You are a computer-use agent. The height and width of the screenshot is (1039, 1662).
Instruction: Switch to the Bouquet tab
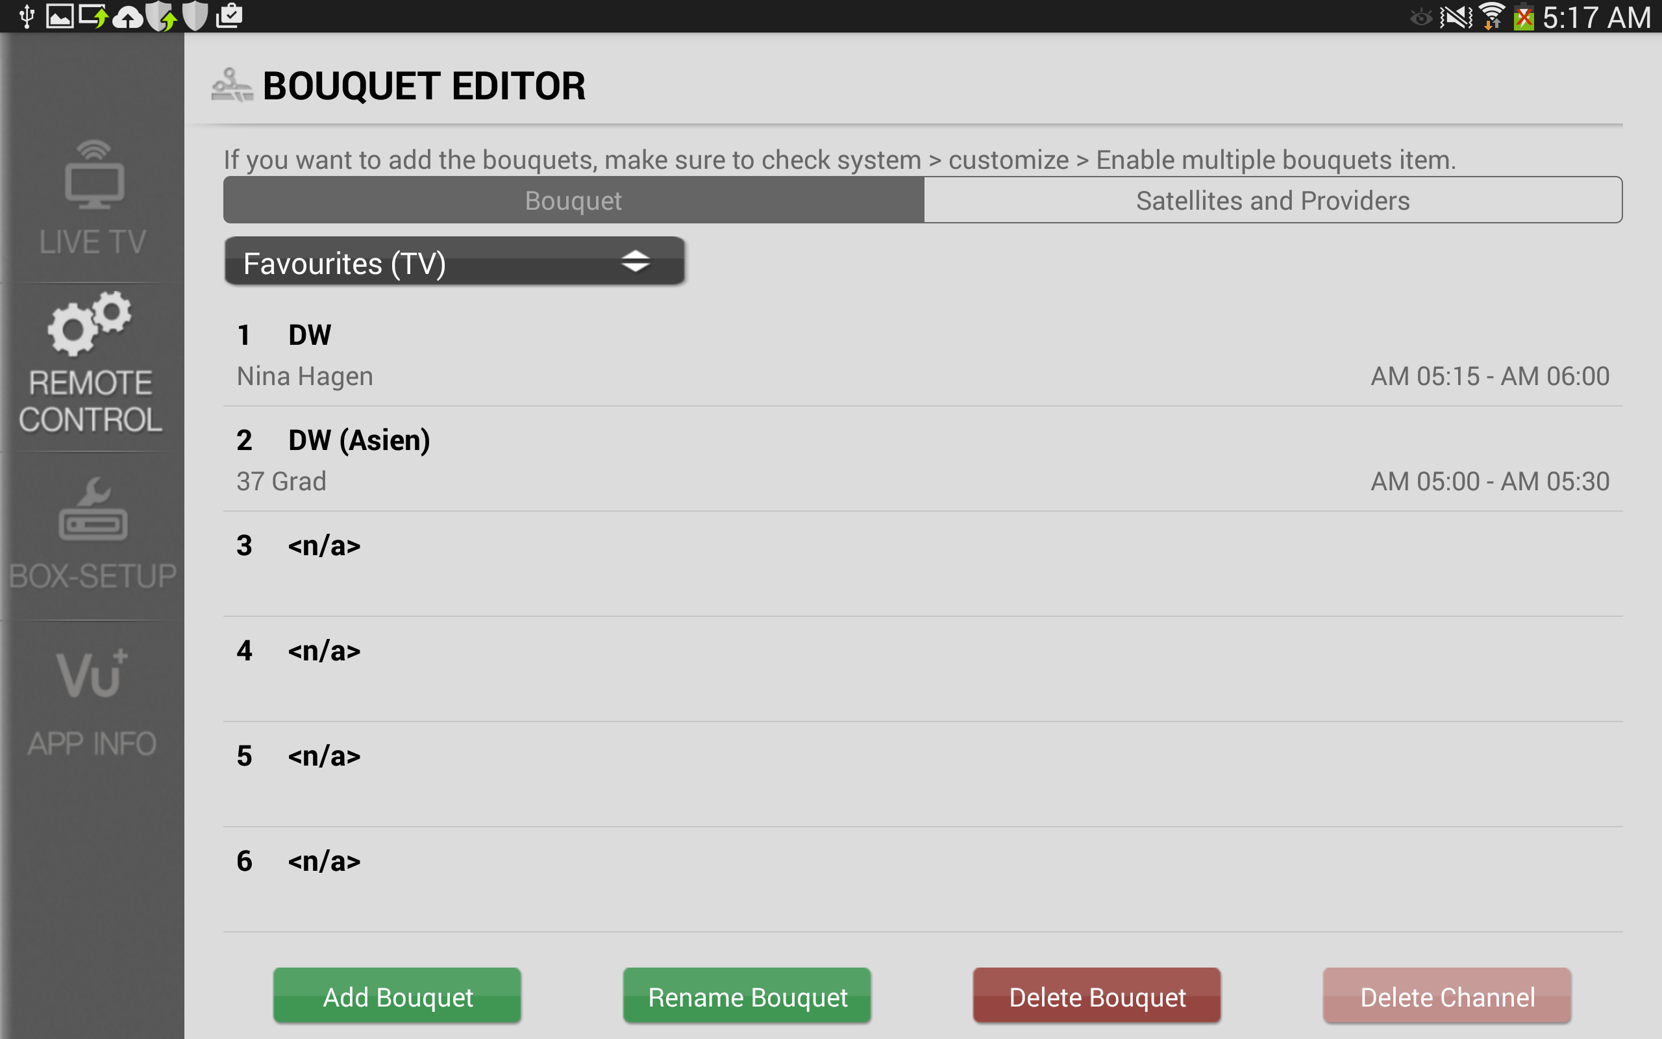pyautogui.click(x=573, y=201)
